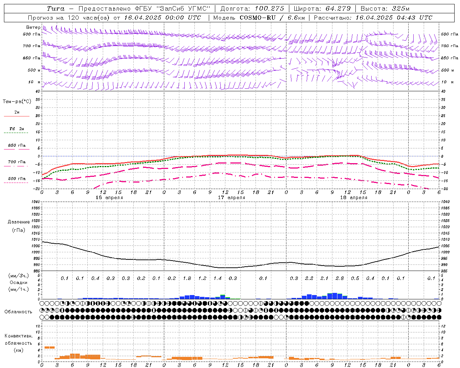Click the "850 гПа" temperature legend entry
This screenshot has width=460, height=368.
pyautogui.click(x=17, y=146)
